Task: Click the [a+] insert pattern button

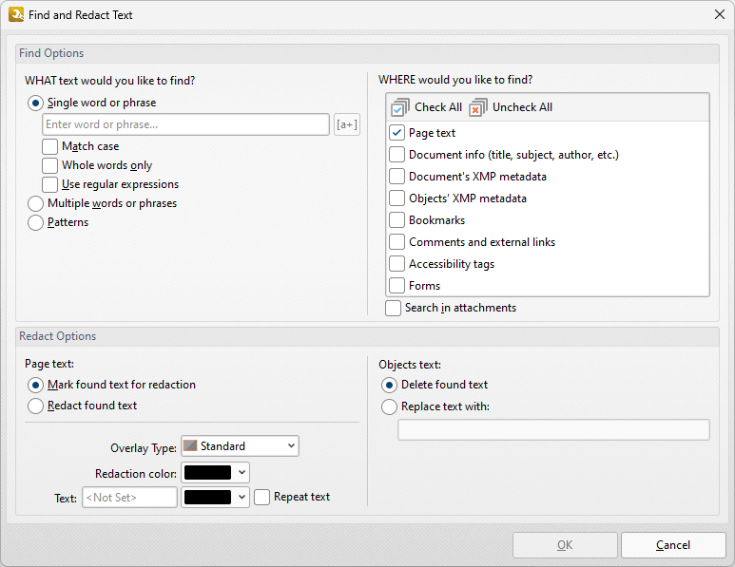Action: click(347, 124)
